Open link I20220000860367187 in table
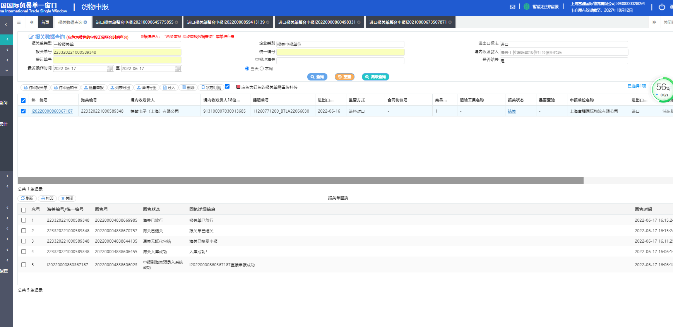 click(52, 111)
